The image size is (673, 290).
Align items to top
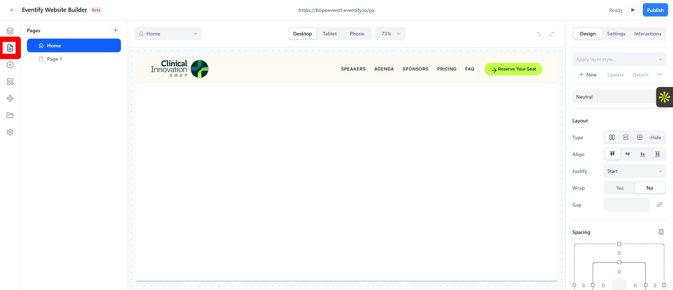tap(612, 154)
